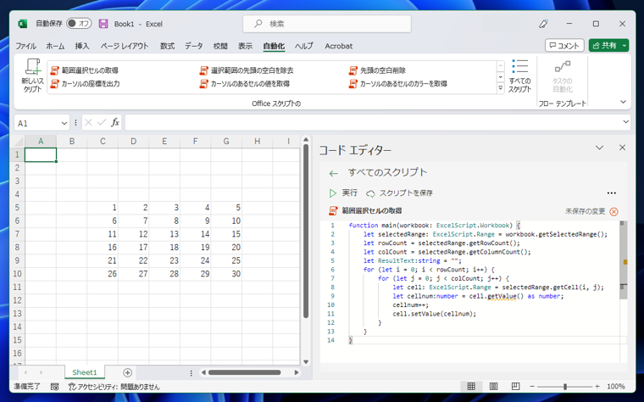Select column C header

pyautogui.click(x=103, y=142)
